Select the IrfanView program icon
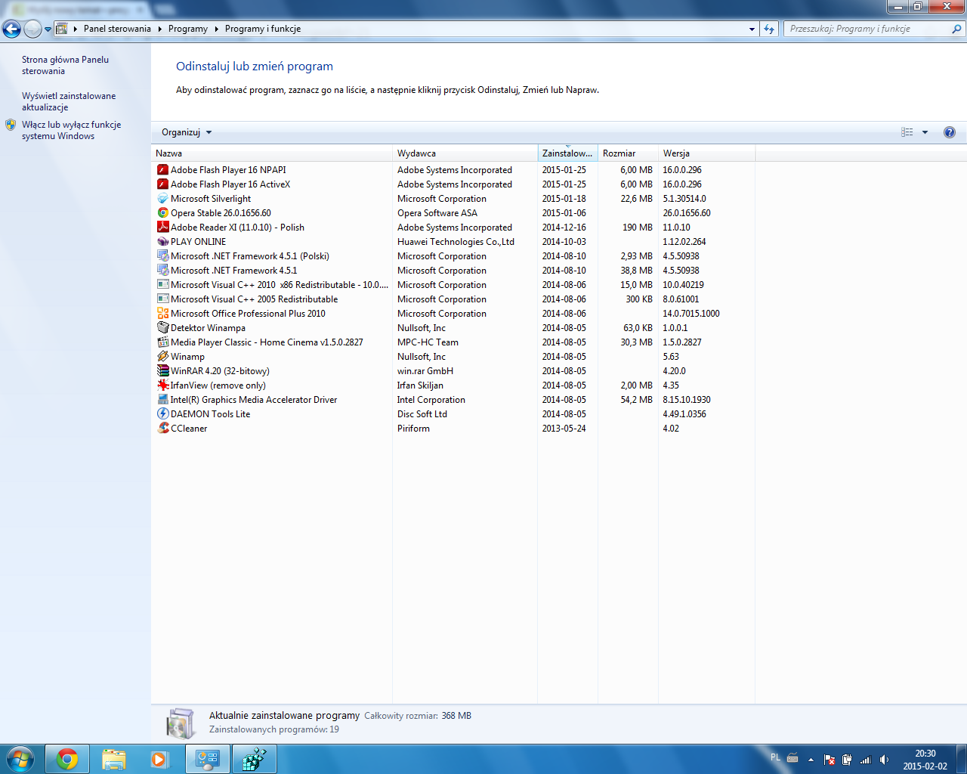This screenshot has width=967, height=774. [162, 385]
